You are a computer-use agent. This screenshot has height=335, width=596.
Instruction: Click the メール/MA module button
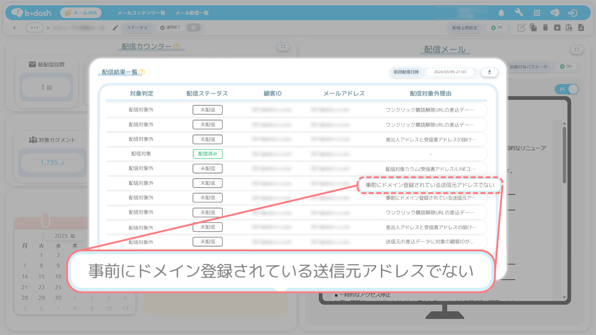[x=81, y=13]
